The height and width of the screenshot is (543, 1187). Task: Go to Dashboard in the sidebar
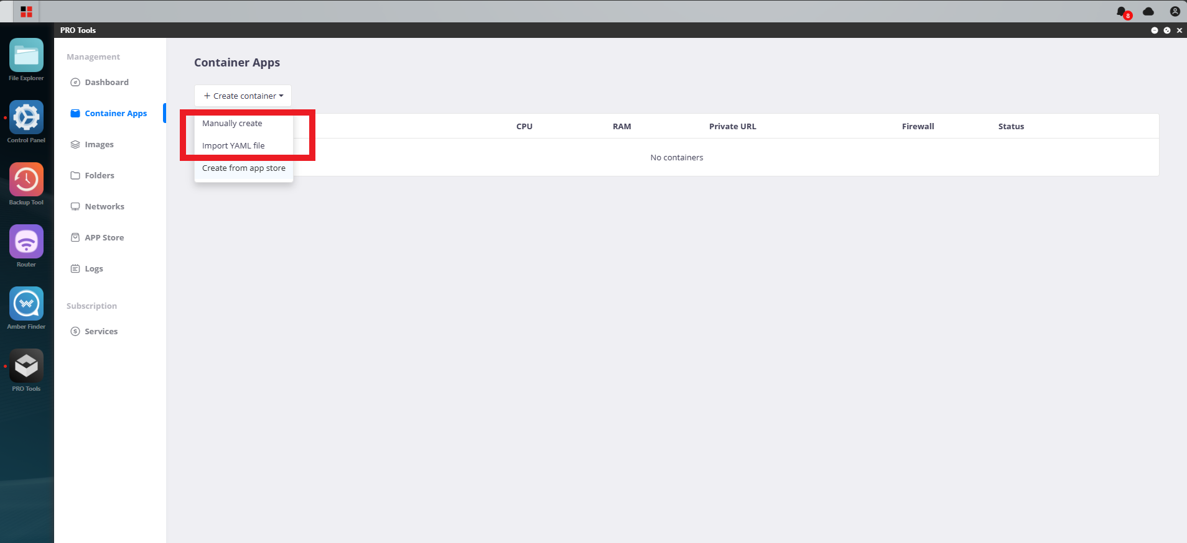click(100, 82)
